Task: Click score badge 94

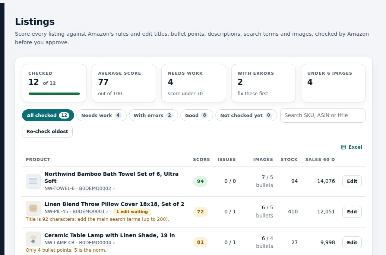Action: (x=200, y=181)
